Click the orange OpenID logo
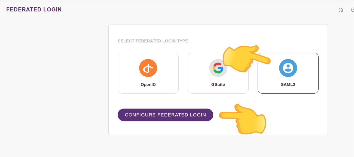 (148, 68)
